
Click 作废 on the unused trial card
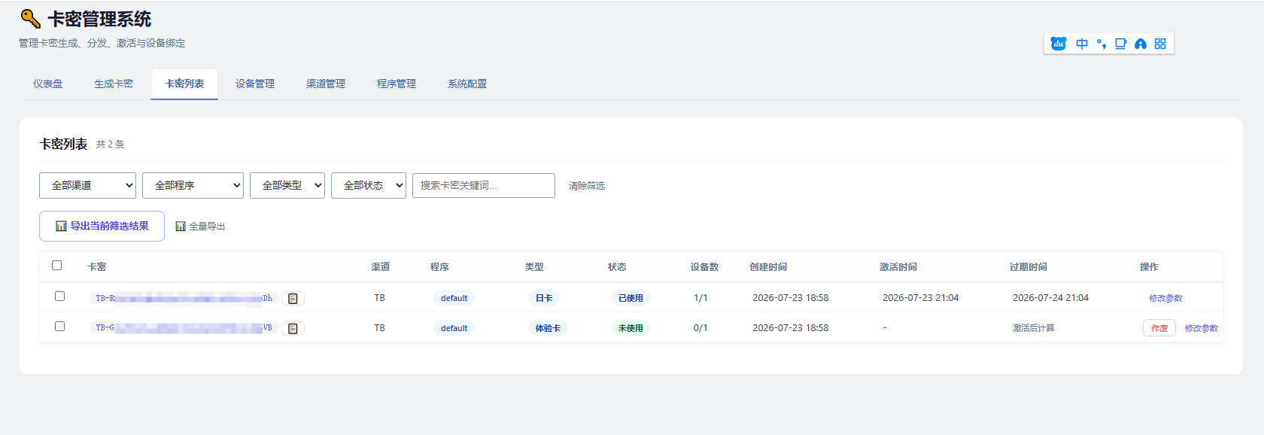(1159, 328)
